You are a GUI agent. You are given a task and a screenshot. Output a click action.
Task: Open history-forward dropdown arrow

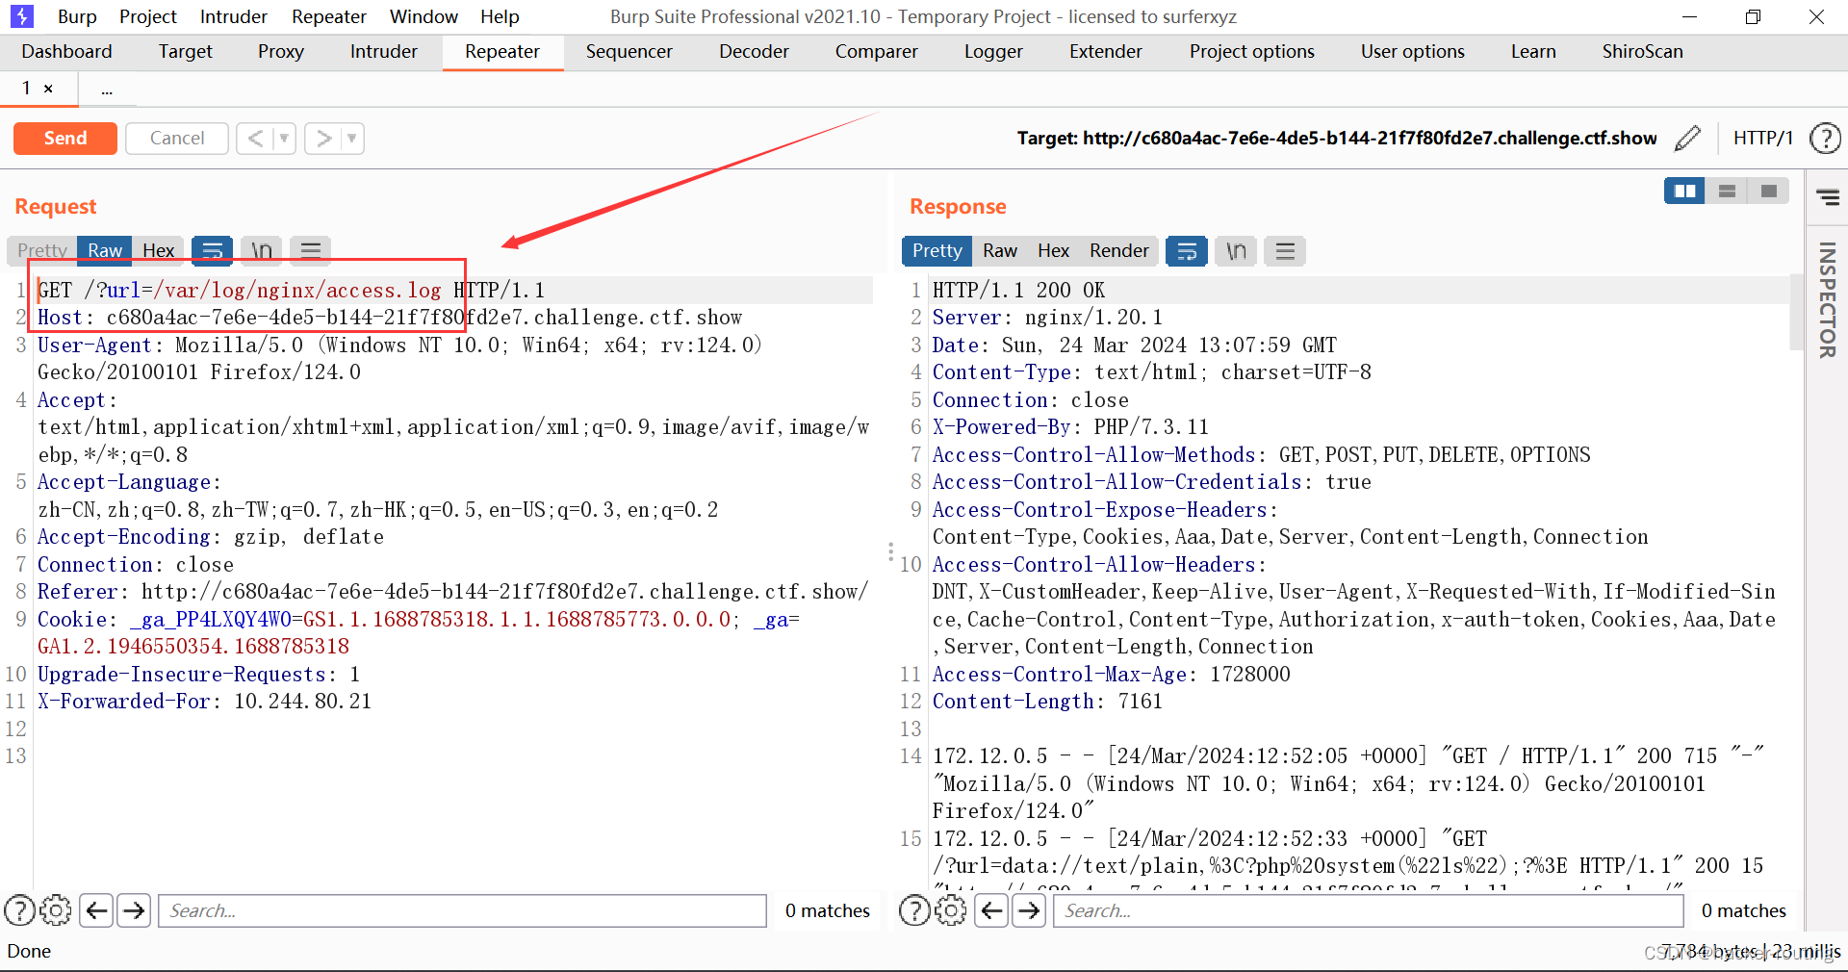(x=352, y=139)
